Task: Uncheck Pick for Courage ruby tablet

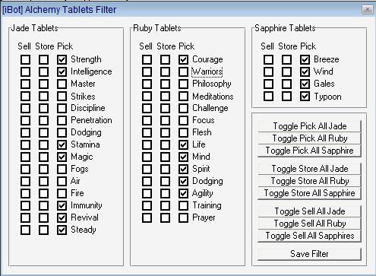Action: coord(183,59)
